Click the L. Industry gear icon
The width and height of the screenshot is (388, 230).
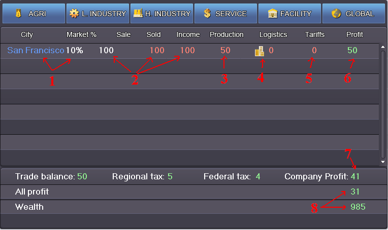[74, 14]
